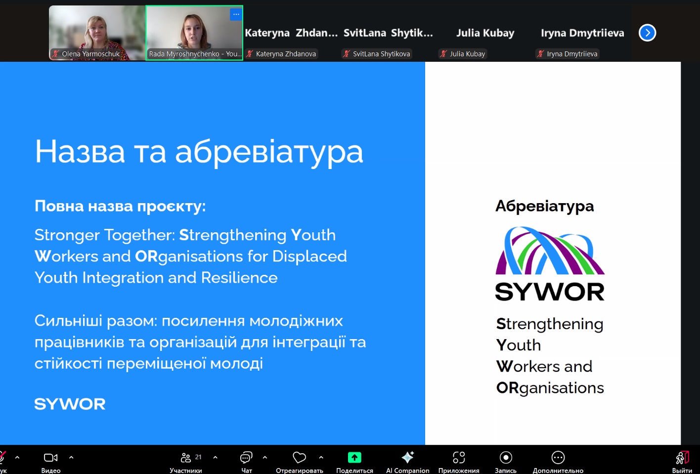Viewport: 700px width, 474px height.
Task: Expand the reactions options arrow
Action: point(321,458)
